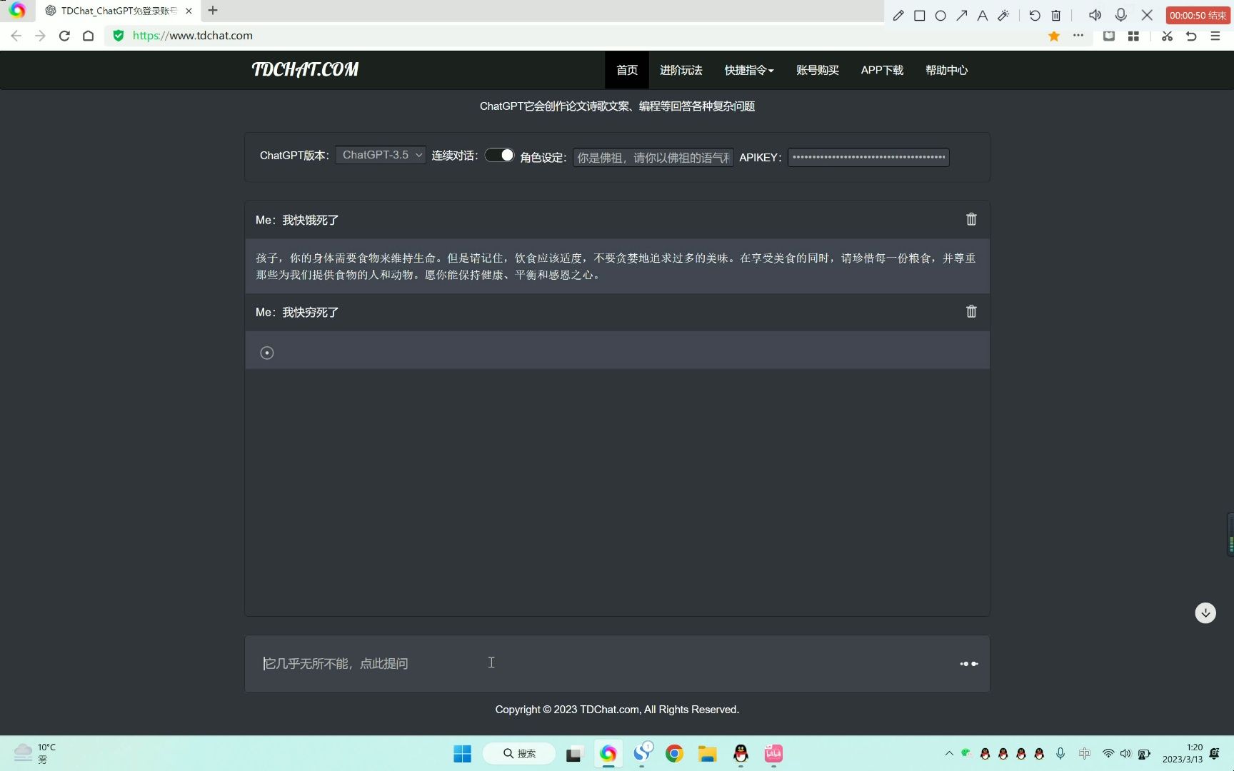This screenshot has width=1234, height=771.
Task: Go to browser home page
Action: click(x=88, y=36)
